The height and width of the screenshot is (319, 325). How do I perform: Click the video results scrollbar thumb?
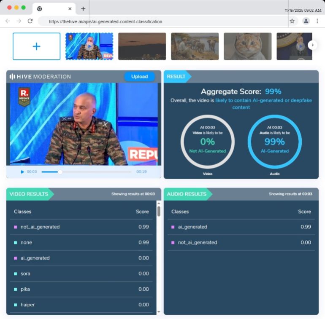[159, 211]
